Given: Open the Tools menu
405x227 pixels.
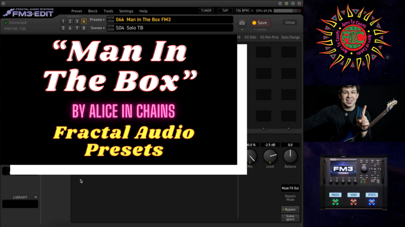Looking at the screenshot, I should pos(108,11).
